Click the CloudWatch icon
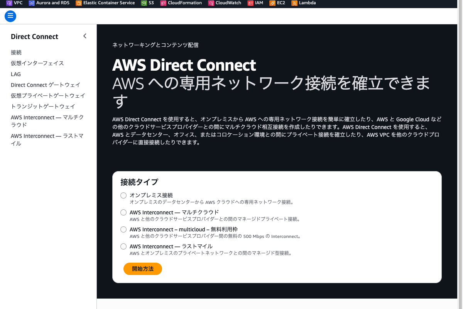 (211, 3)
